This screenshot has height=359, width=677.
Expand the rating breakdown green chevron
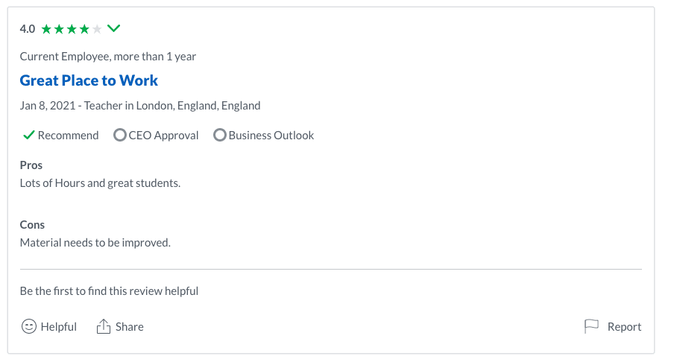click(113, 29)
